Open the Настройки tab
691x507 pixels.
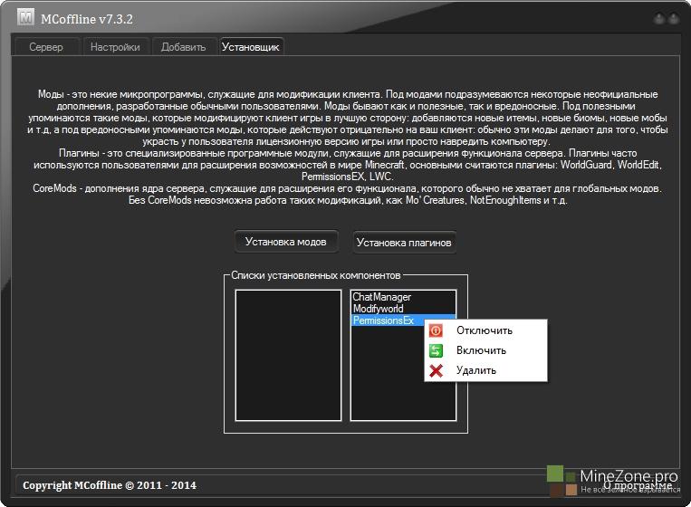click(x=115, y=47)
